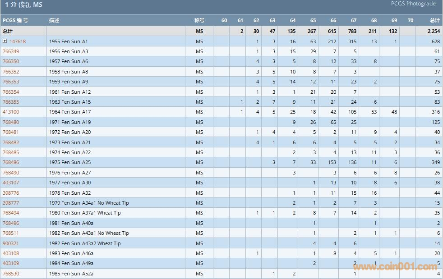Click PCGS number 766349 link
Viewport: 443px width, 279px height.
point(11,51)
